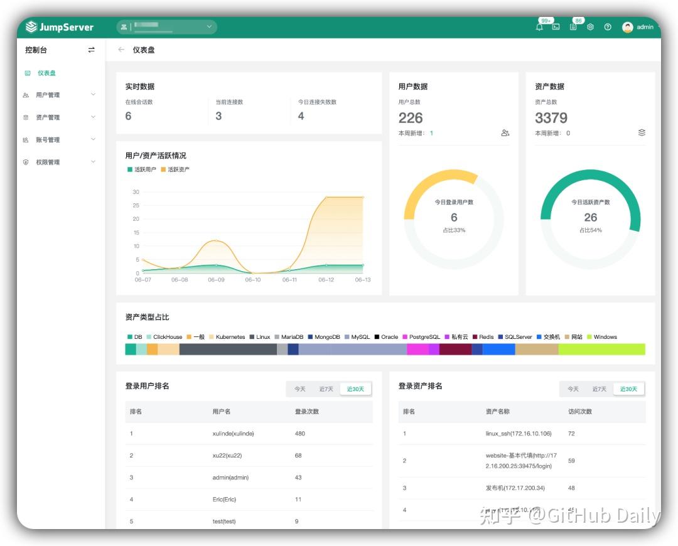Switch 登录资产排名 to 今天
Image resolution: width=678 pixels, height=546 pixels.
pyautogui.click(x=573, y=389)
